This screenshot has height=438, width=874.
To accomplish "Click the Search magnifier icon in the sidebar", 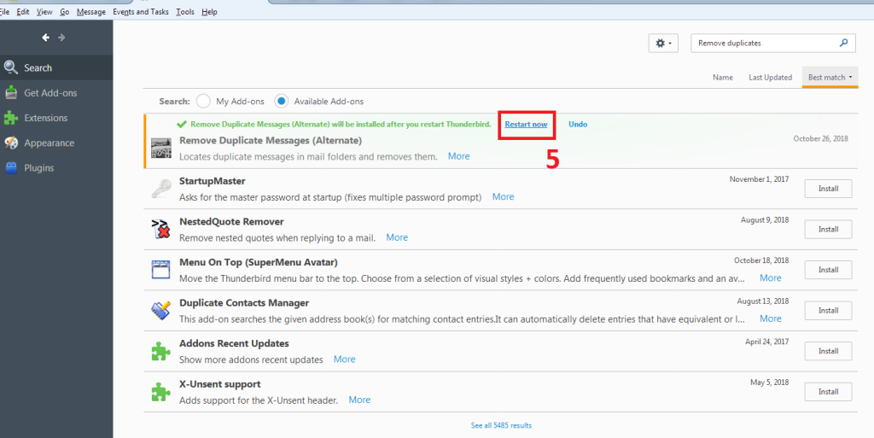I will 10,67.
